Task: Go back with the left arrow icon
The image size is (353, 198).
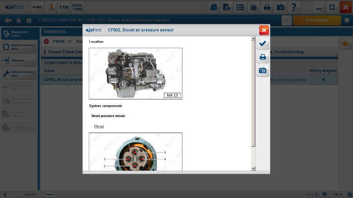Action: pyautogui.click(x=8, y=20)
